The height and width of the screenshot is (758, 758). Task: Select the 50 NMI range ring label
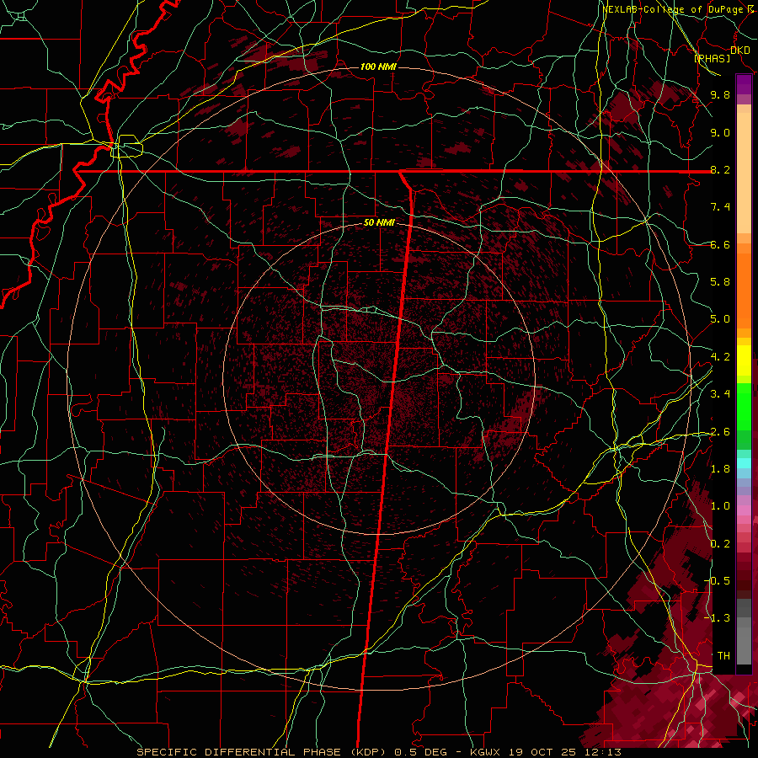(379, 222)
